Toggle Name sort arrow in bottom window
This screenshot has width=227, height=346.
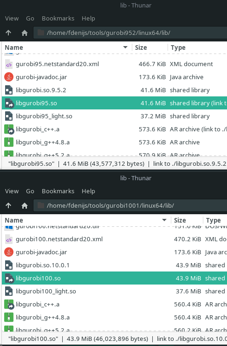coord(164,220)
